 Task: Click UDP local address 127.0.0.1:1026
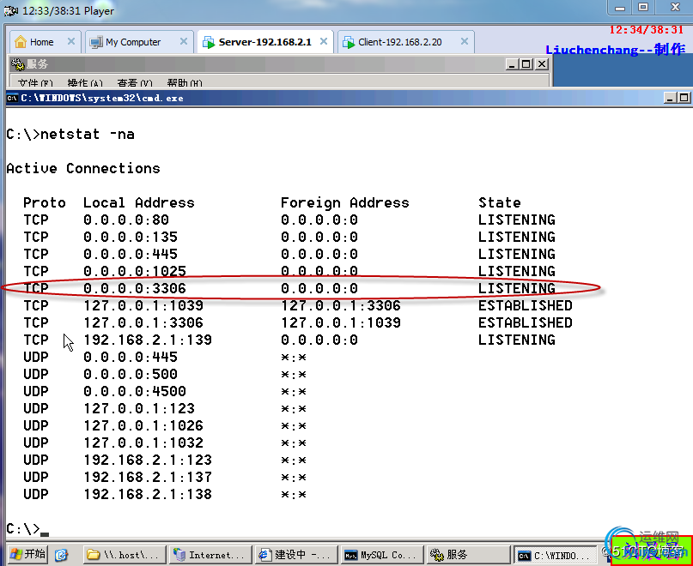(x=143, y=425)
